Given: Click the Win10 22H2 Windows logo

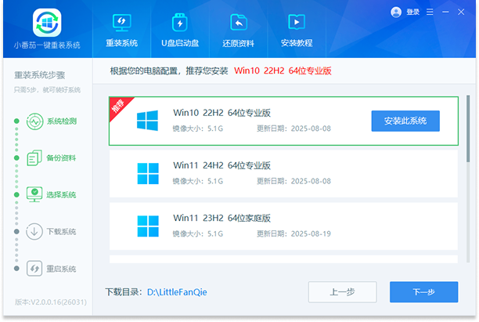Looking at the screenshot, I should click(146, 120).
